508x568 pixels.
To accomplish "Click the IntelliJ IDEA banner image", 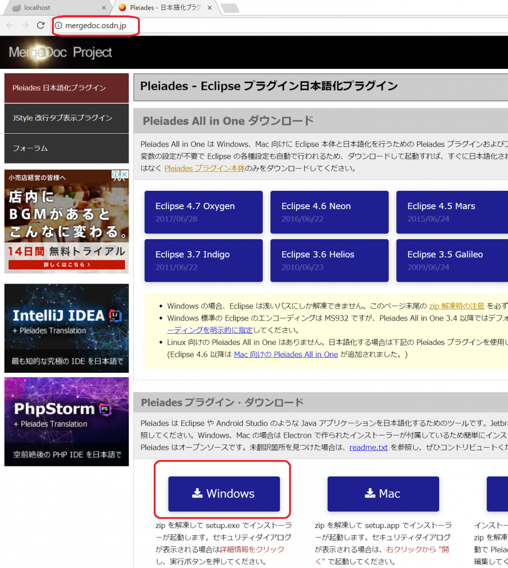I will (67, 328).
